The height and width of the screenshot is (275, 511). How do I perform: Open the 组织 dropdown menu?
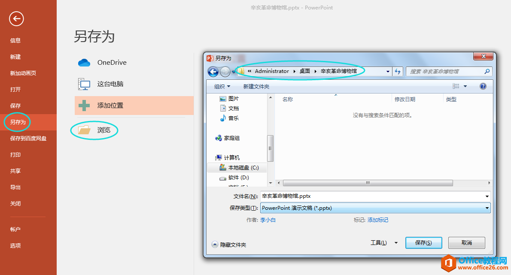pos(222,86)
